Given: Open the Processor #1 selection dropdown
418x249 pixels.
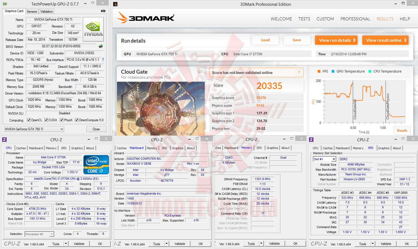Looking at the screenshot, I should 39,234.
